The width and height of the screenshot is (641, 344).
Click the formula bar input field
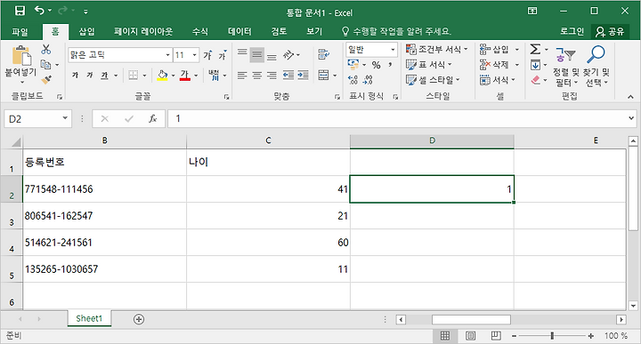[396, 118]
